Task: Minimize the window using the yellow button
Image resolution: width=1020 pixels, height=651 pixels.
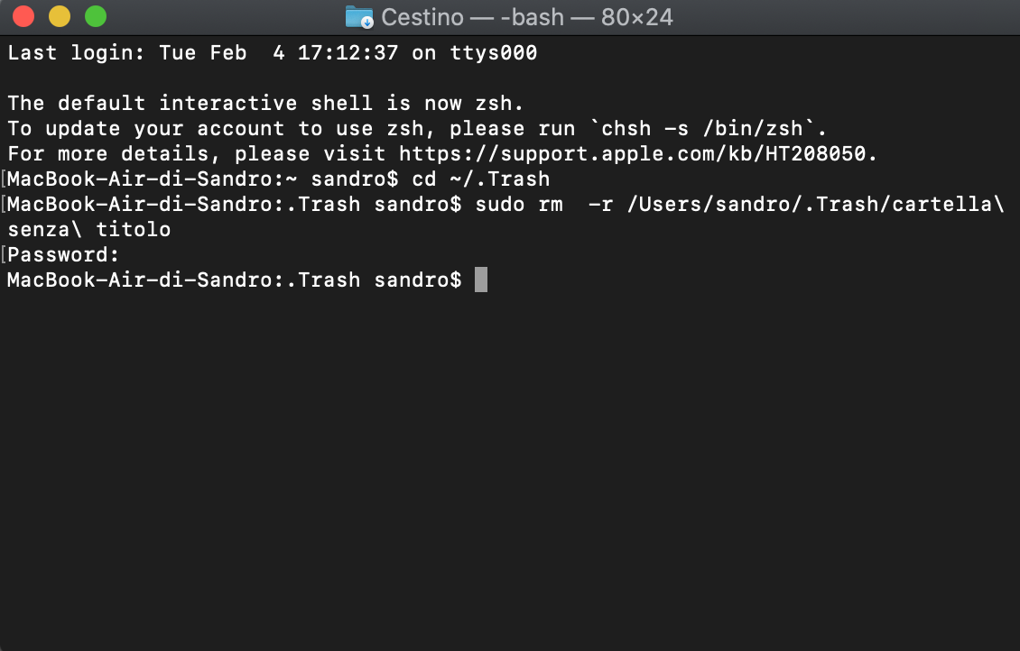Action: click(60, 16)
